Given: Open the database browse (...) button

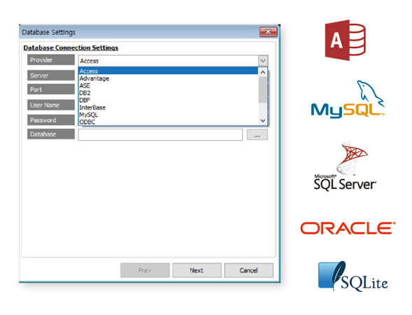Looking at the screenshot, I should [x=257, y=134].
